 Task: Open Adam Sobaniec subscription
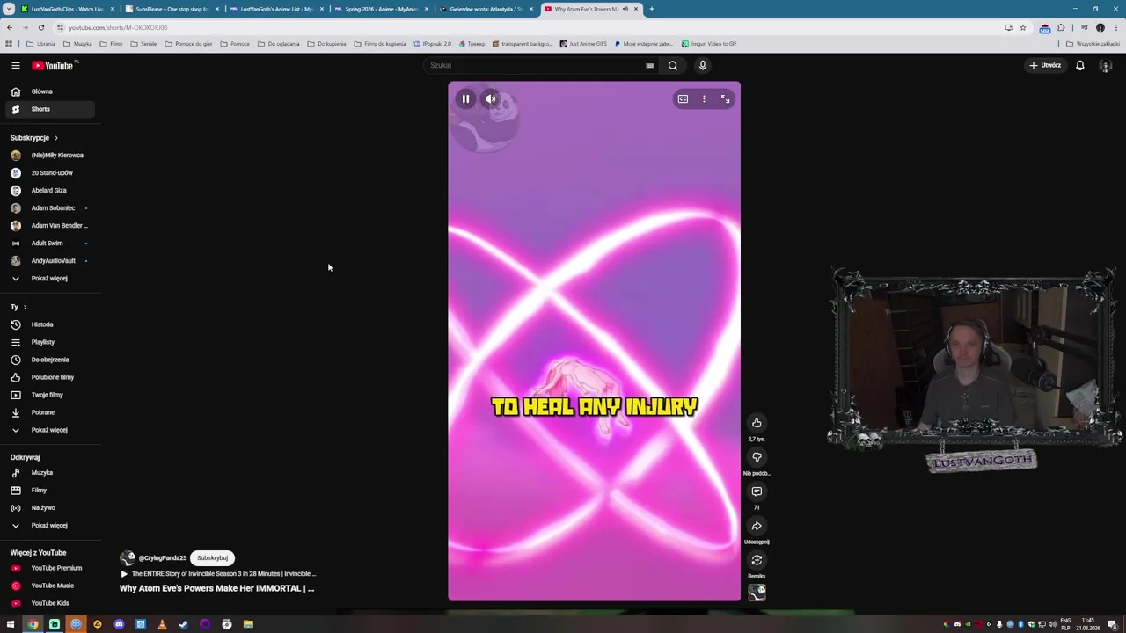pyautogui.click(x=49, y=208)
